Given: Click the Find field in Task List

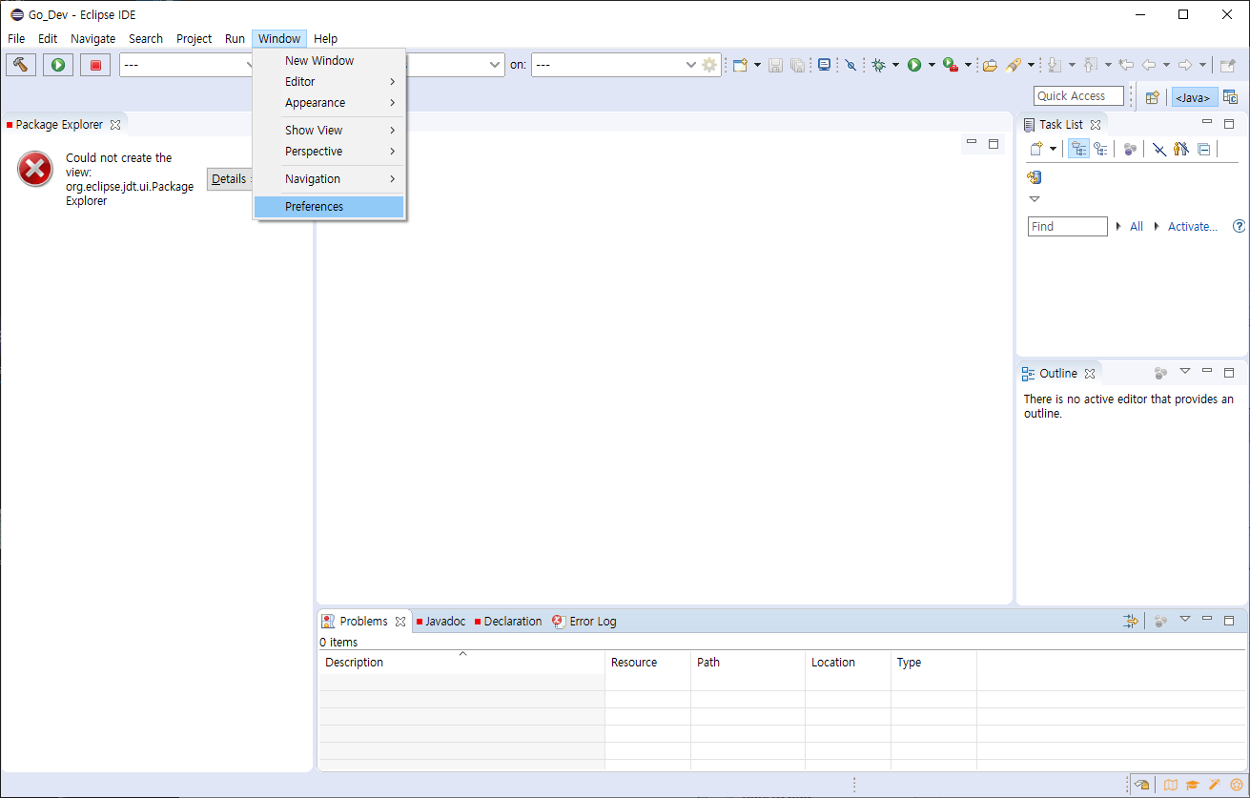Looking at the screenshot, I should (x=1068, y=227).
